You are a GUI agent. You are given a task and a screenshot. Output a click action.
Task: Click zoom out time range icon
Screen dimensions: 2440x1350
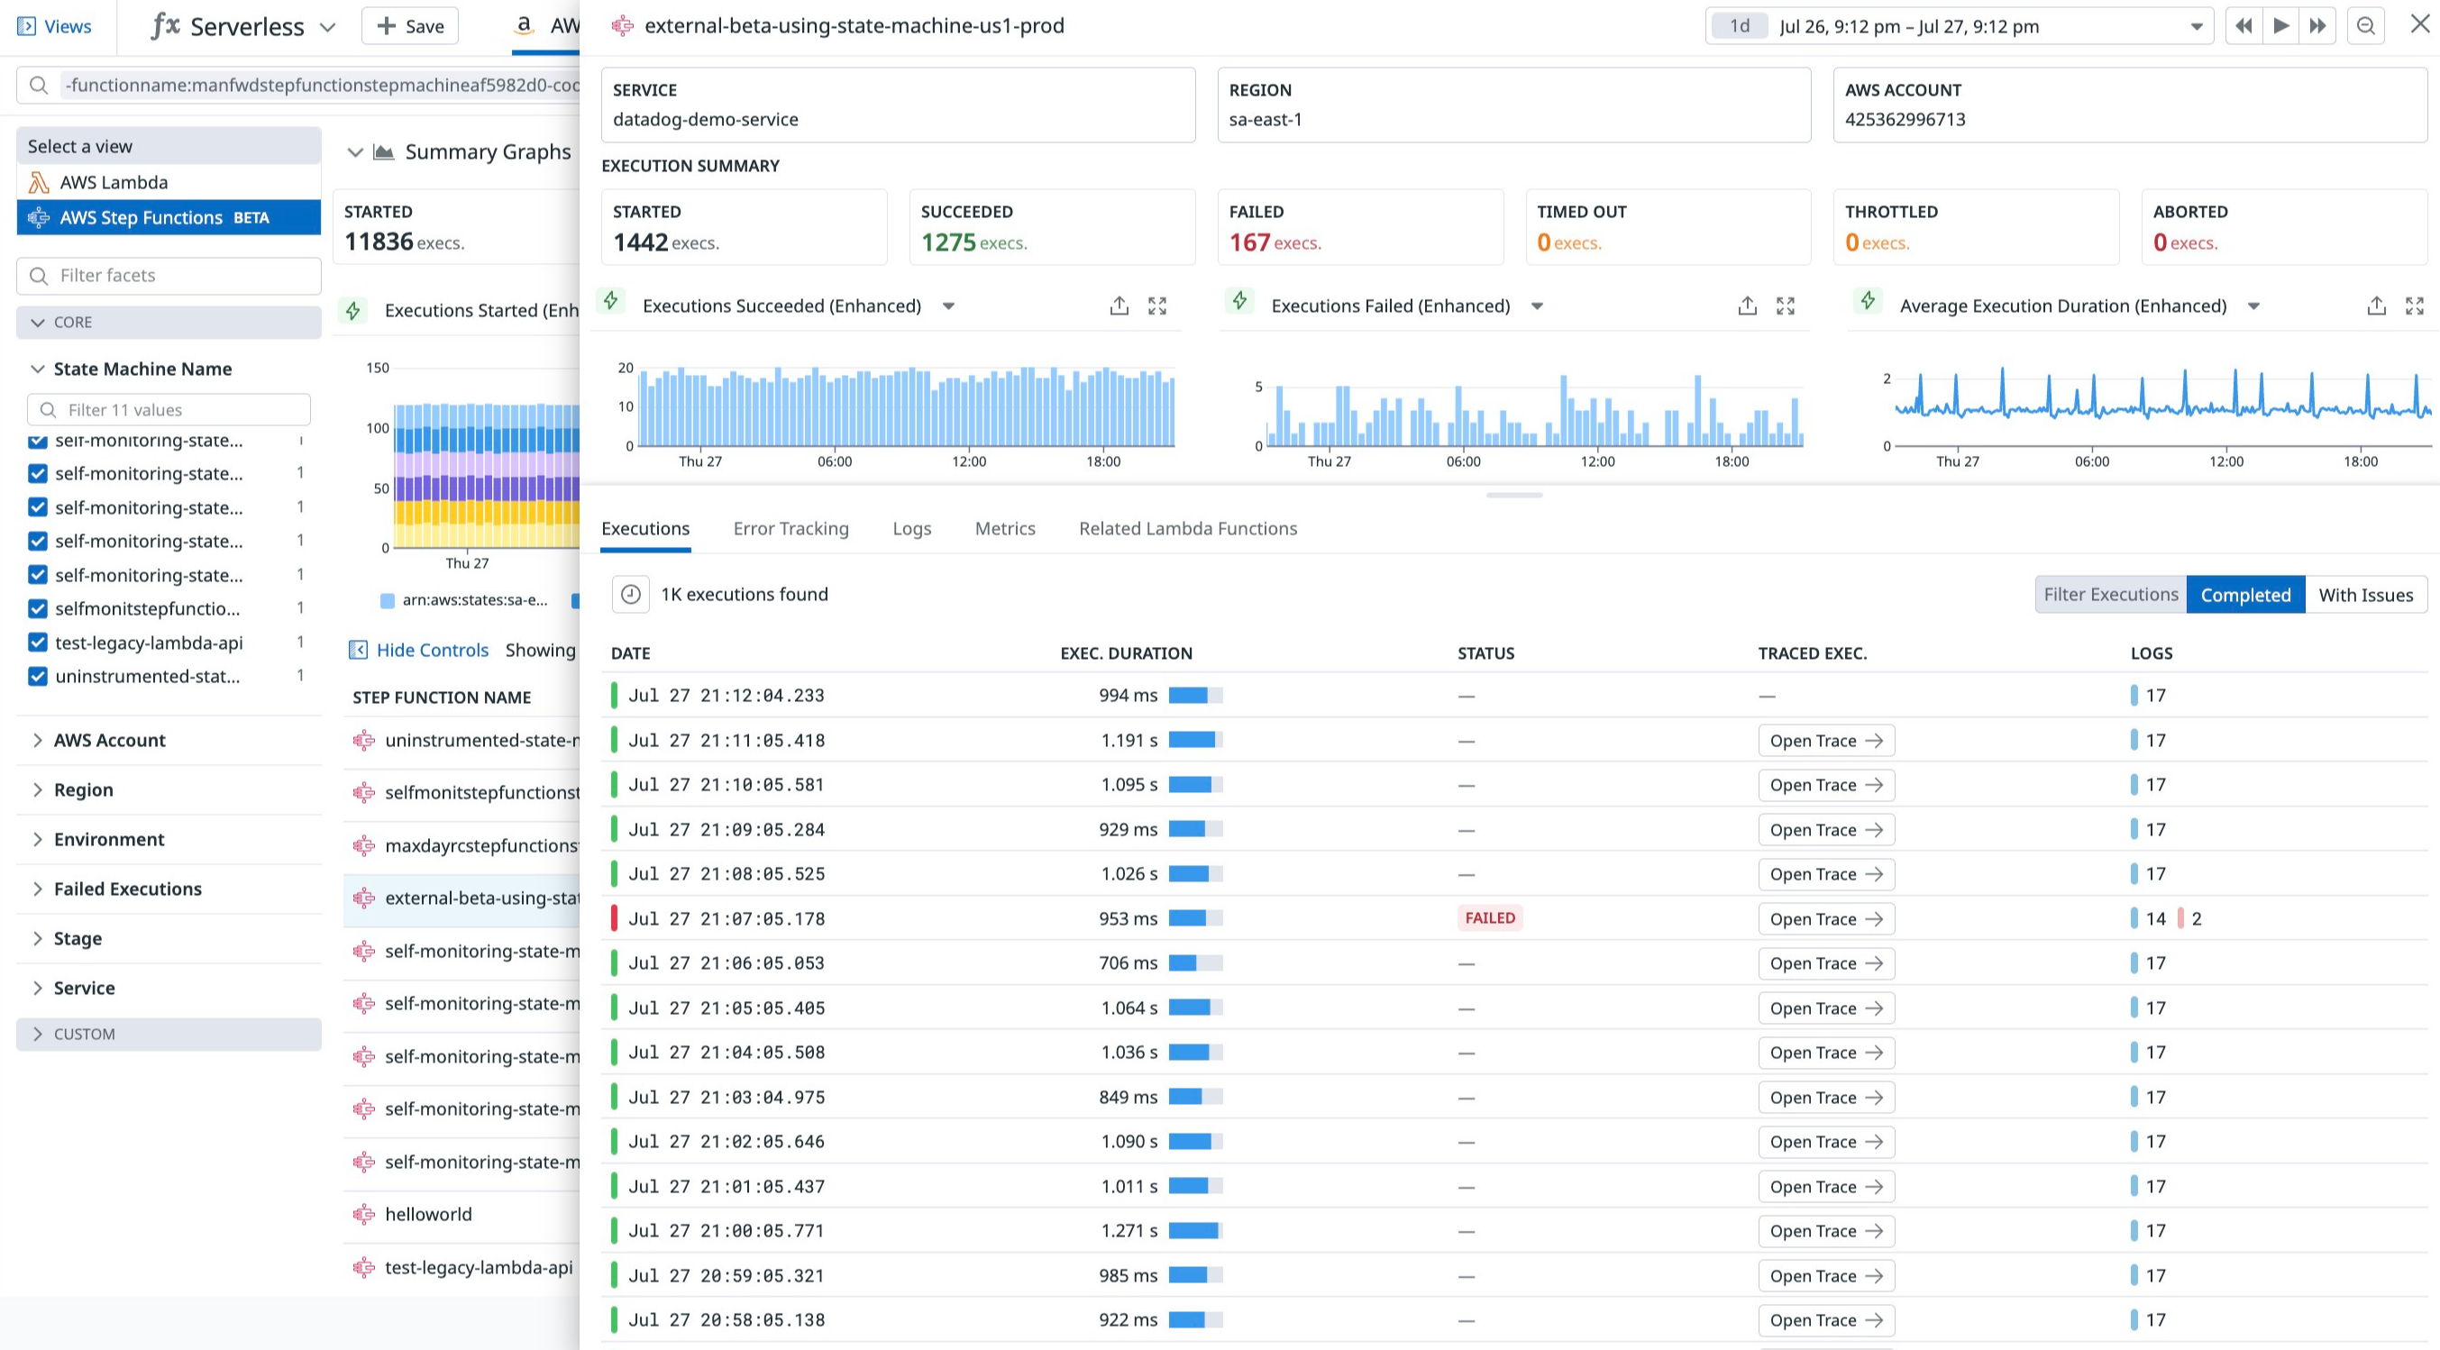[x=2365, y=25]
